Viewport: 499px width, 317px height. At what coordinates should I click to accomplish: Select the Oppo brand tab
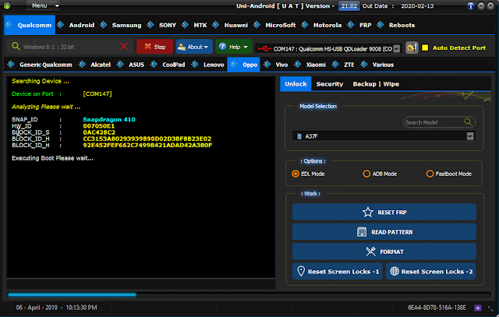pos(243,65)
